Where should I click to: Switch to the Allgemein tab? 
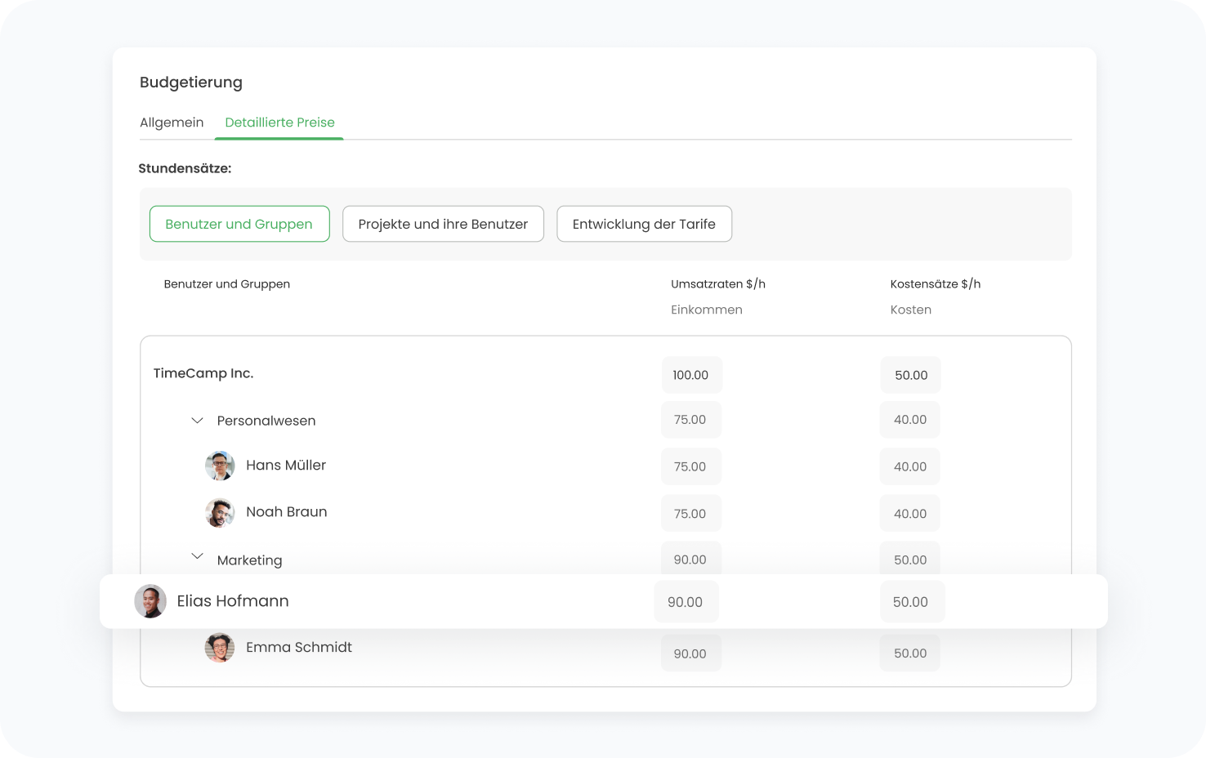tap(172, 123)
